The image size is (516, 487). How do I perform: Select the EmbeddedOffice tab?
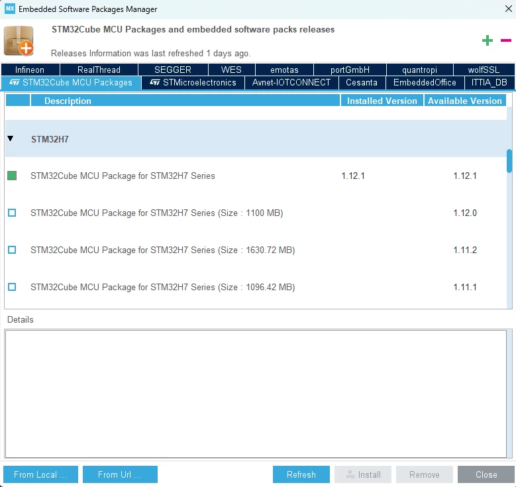point(425,83)
